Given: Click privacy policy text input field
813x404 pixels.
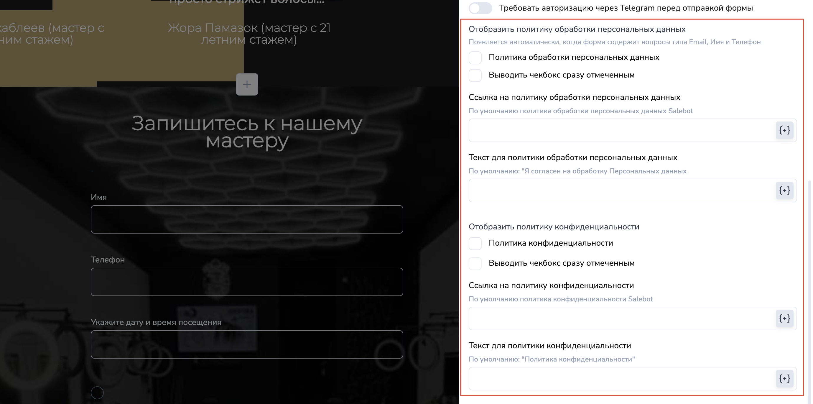Looking at the screenshot, I should 621,378.
